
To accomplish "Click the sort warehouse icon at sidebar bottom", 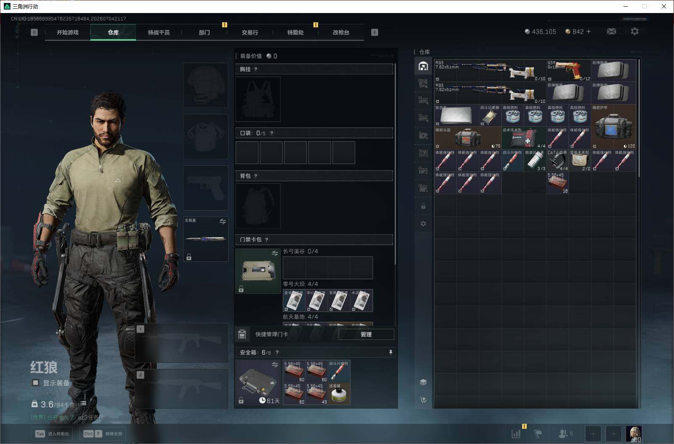I will click(423, 400).
